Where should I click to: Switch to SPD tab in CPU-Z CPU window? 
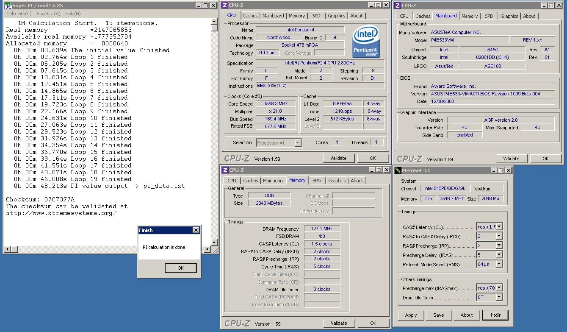coord(316,16)
